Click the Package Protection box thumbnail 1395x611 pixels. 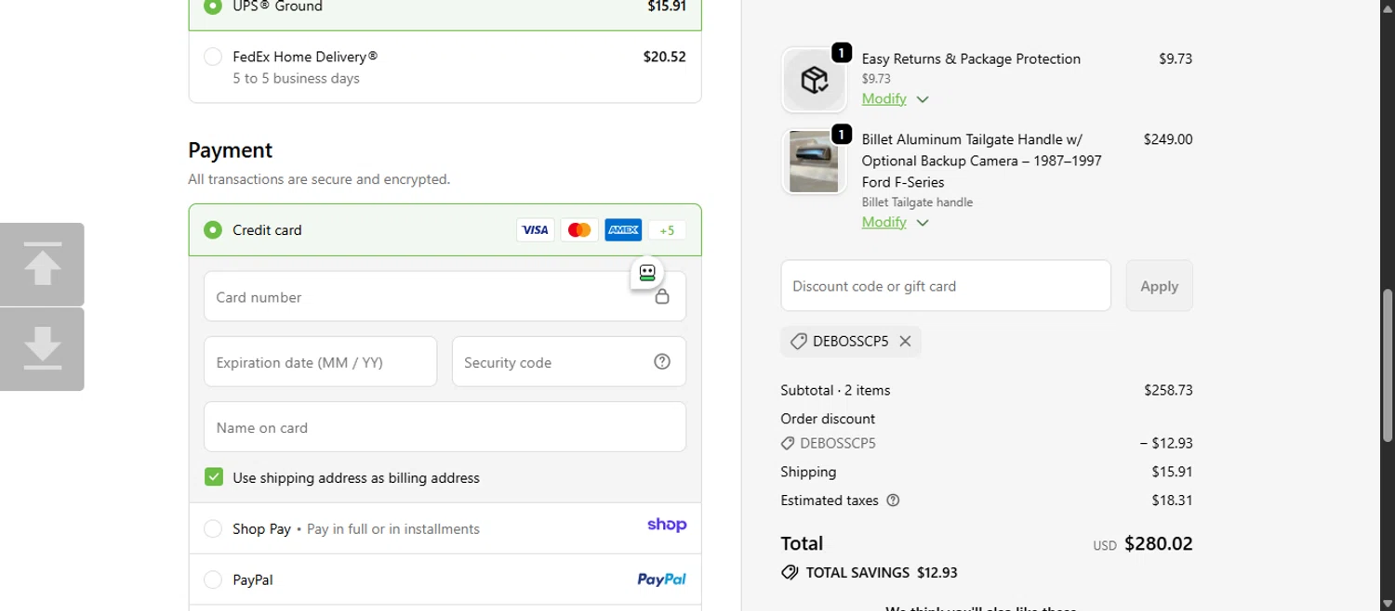(815, 80)
